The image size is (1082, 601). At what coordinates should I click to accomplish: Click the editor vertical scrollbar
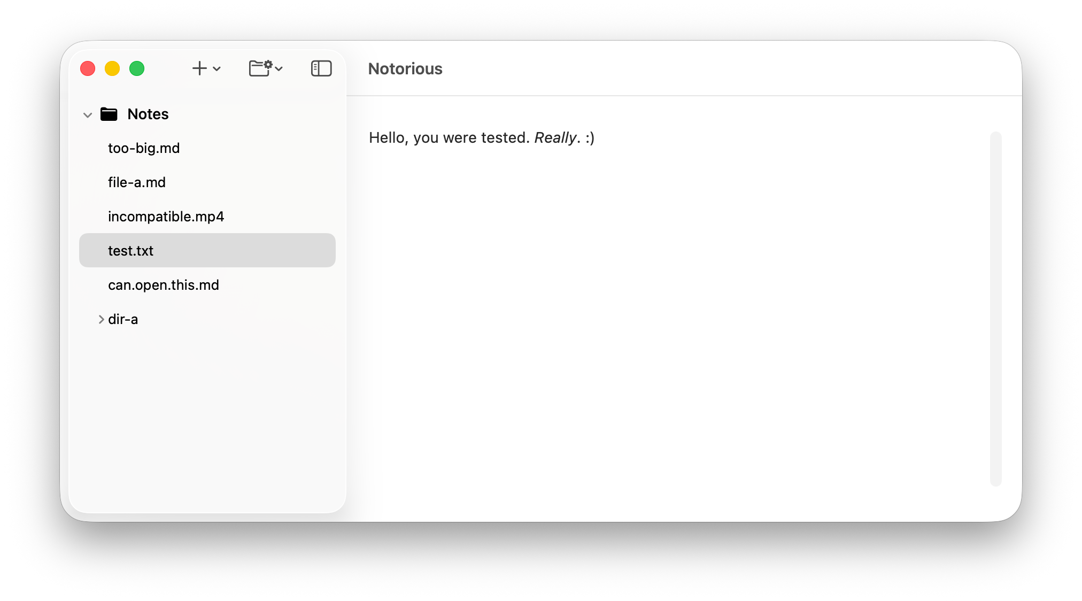click(x=995, y=309)
